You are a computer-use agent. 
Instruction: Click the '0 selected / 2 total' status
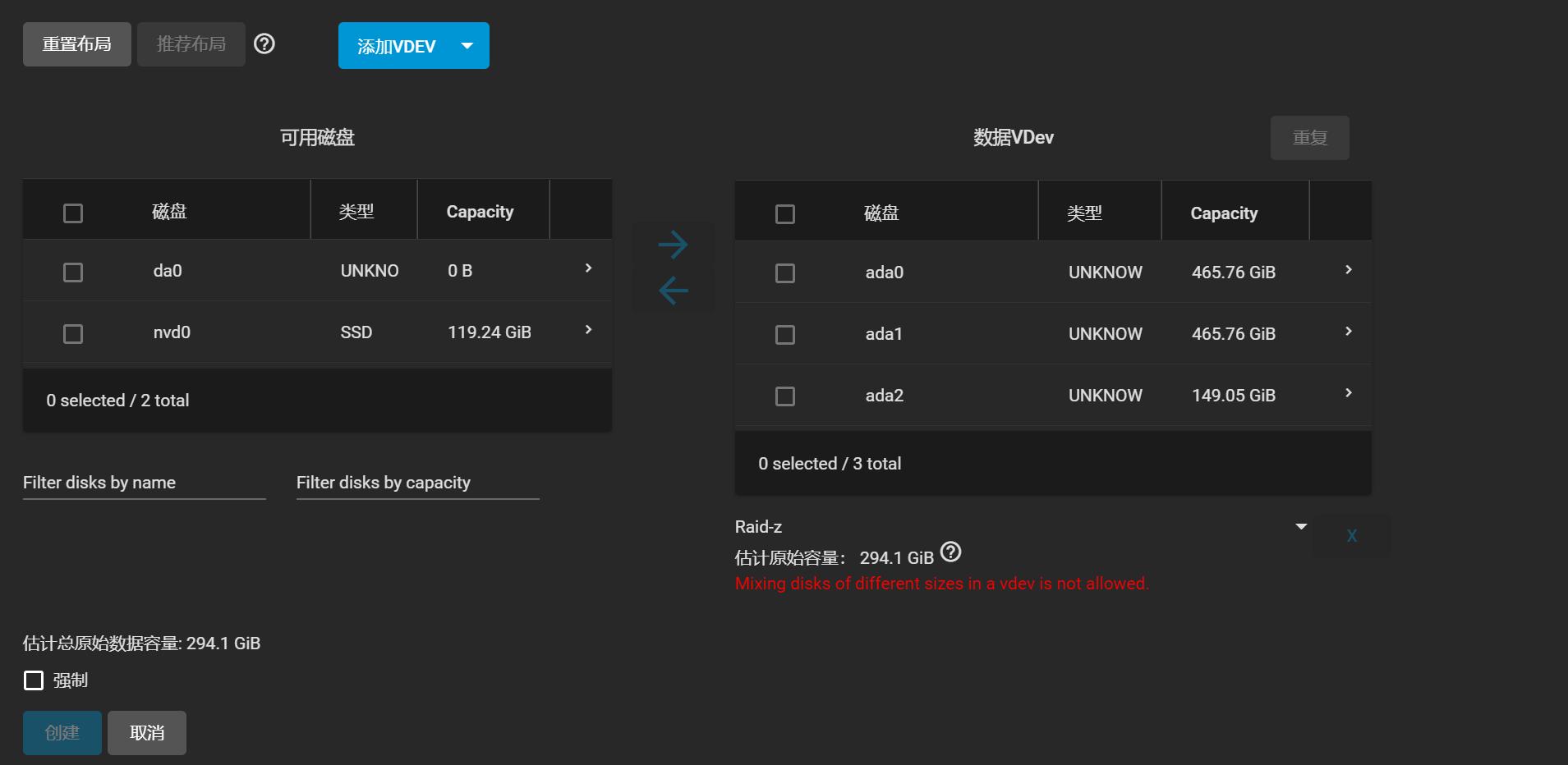coord(117,401)
